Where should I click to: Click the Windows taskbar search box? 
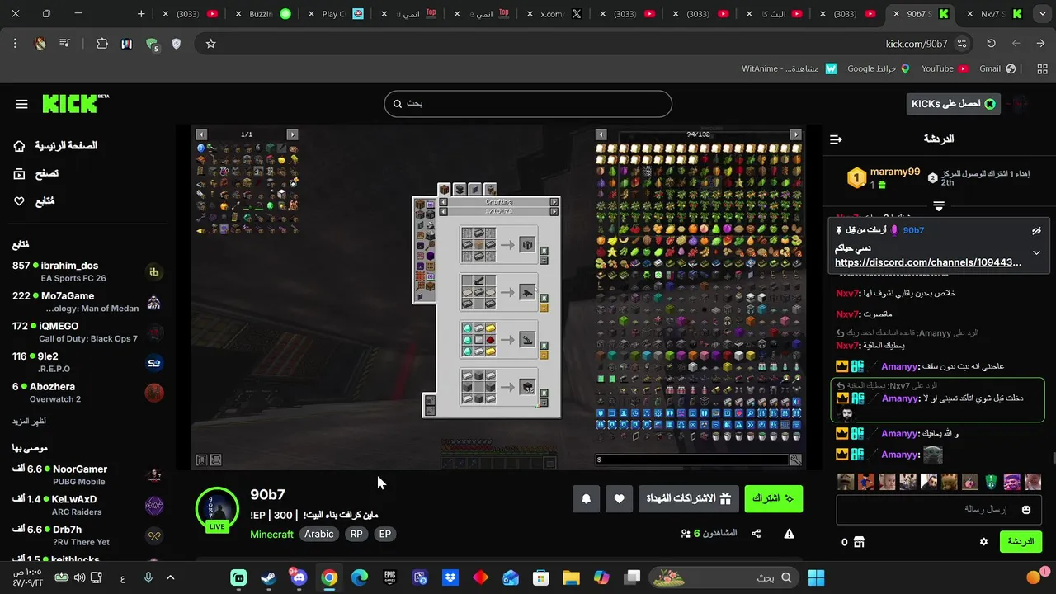724,577
